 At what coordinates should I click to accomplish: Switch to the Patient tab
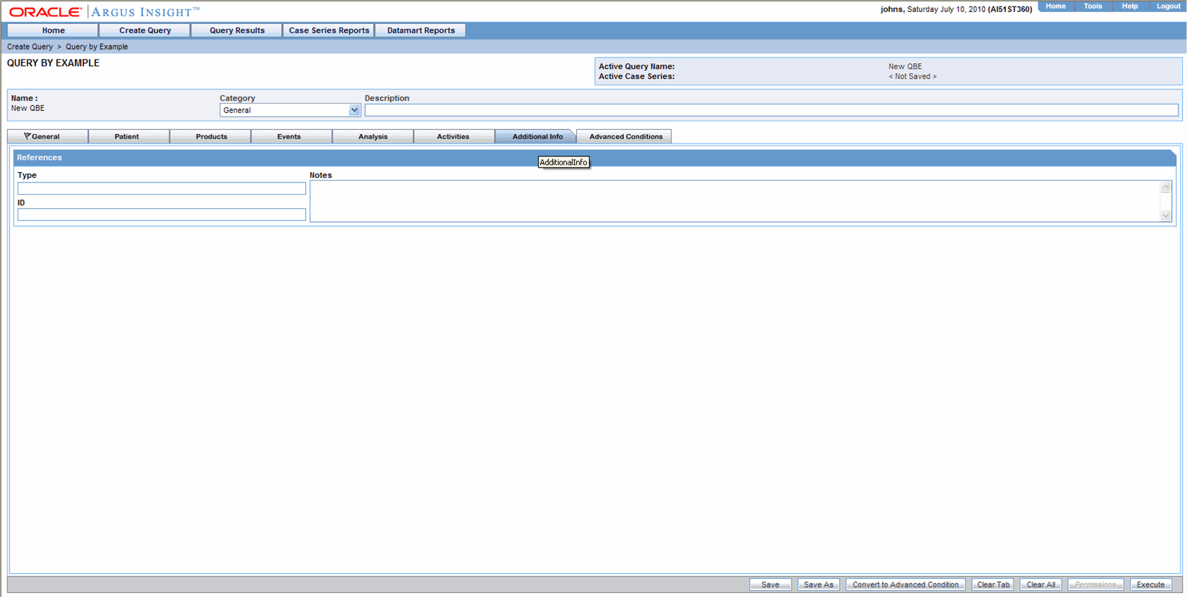(127, 136)
